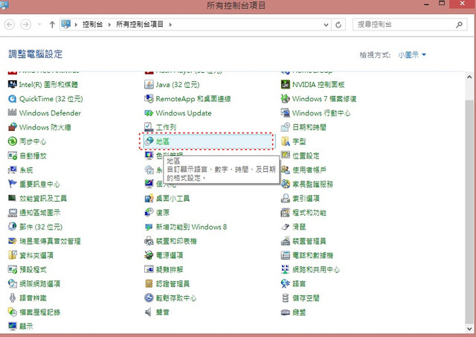Open Intel(R) 圖形和媒體 icon
This screenshot has width=476, height=337.
pos(12,84)
